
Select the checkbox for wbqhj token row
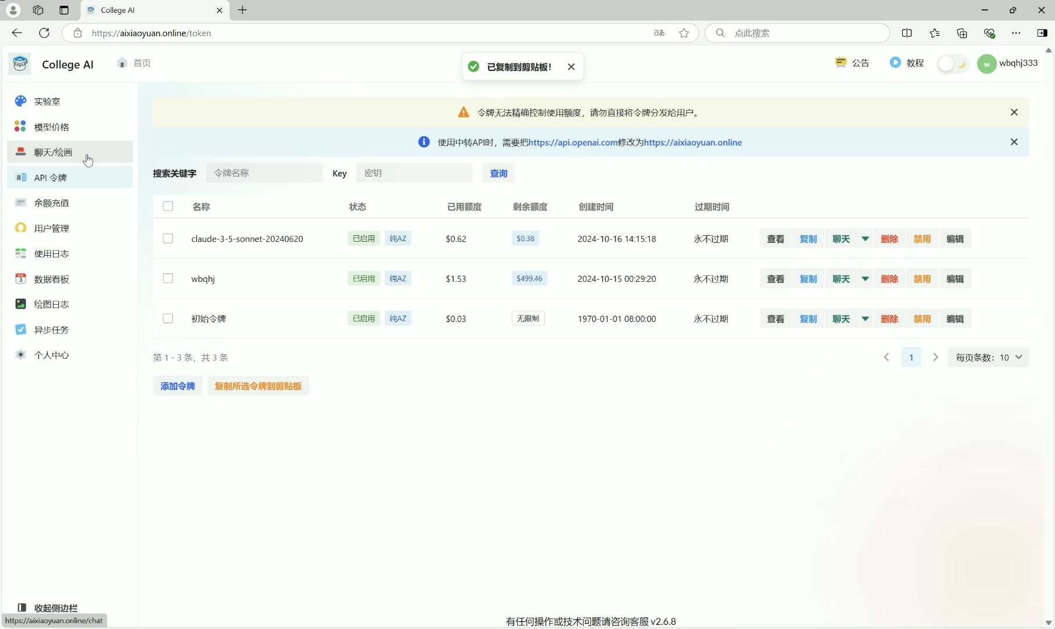[168, 278]
